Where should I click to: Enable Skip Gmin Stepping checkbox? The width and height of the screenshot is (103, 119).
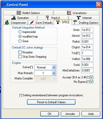(x=20, y=57)
